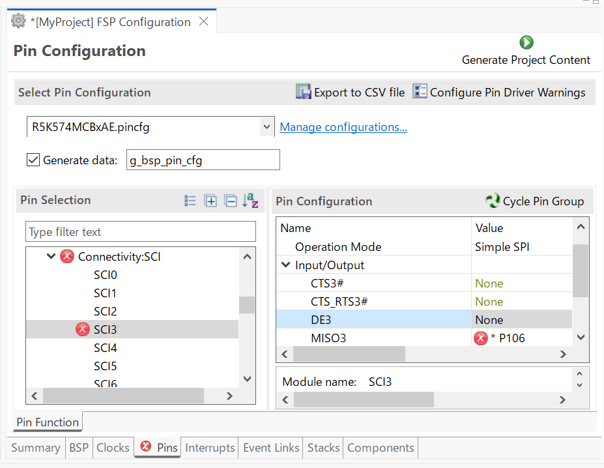
Task: Click the up arrow of Pin Configuration table scrollbar
Action: [581, 227]
